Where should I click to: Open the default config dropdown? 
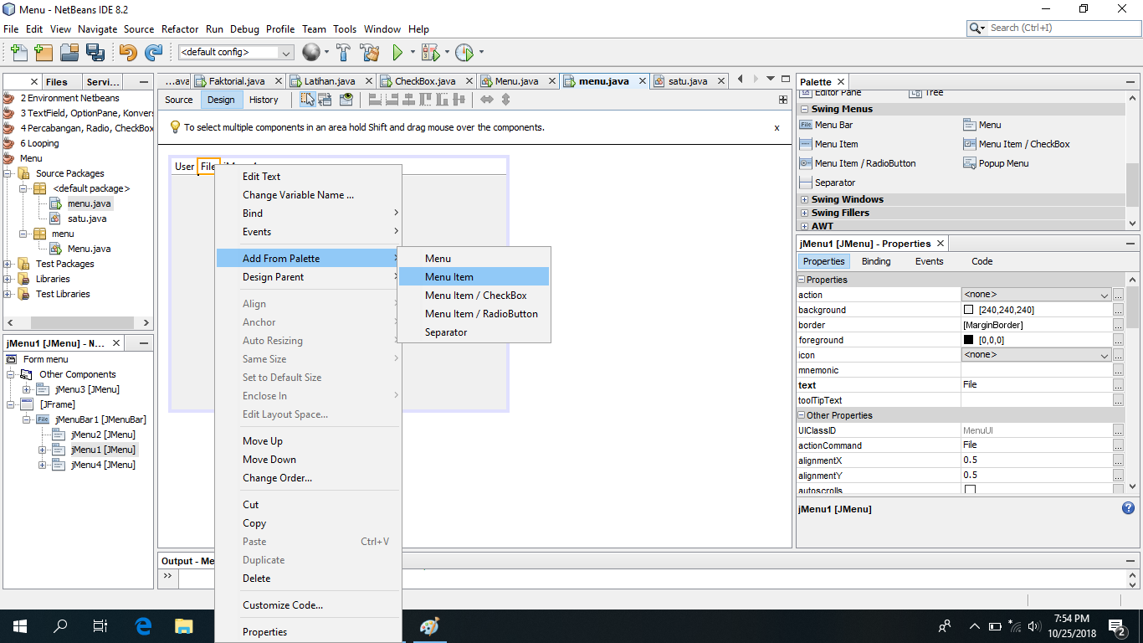pyautogui.click(x=284, y=51)
